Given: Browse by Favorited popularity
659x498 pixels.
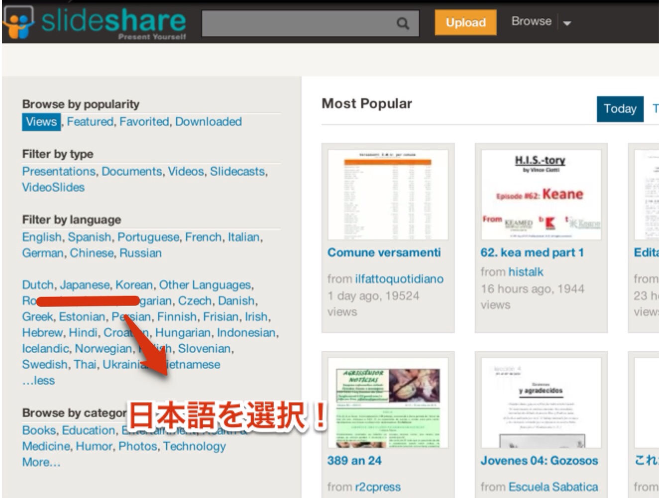Looking at the screenshot, I should pos(144,121).
